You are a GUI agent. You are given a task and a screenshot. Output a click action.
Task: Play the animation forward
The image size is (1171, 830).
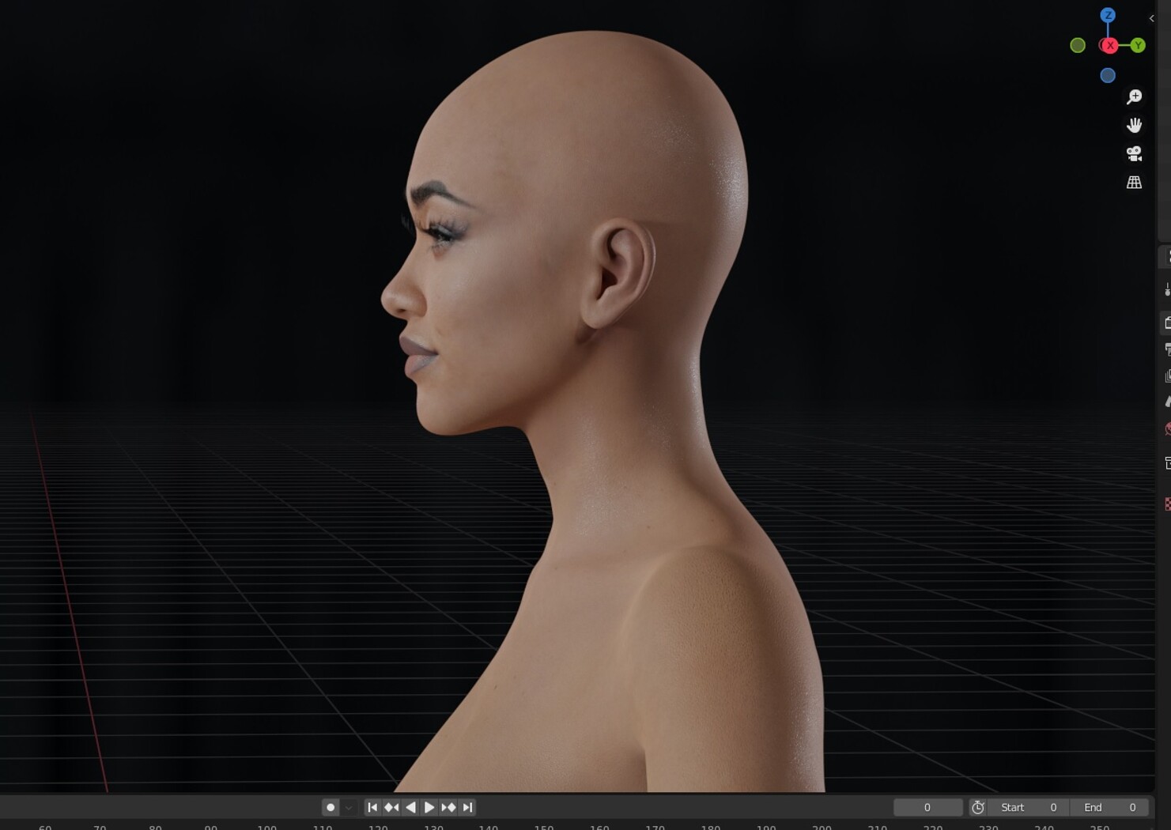(x=429, y=807)
